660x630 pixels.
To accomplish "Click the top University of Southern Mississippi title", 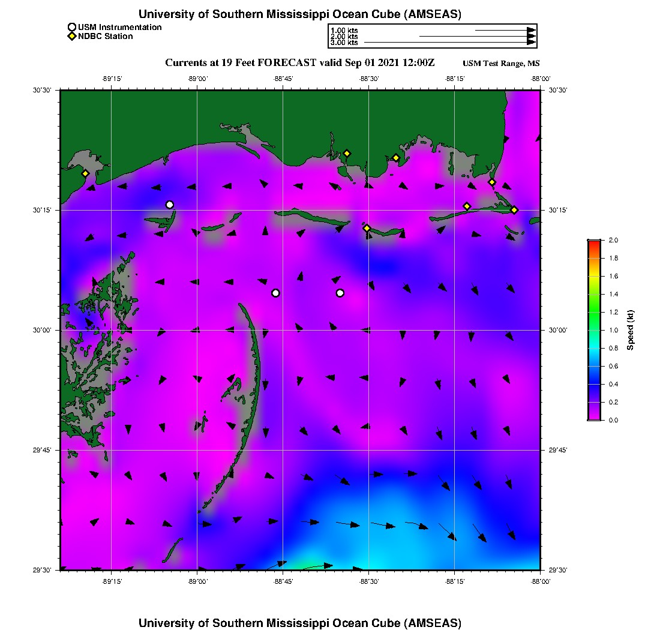I will coord(300,14).
